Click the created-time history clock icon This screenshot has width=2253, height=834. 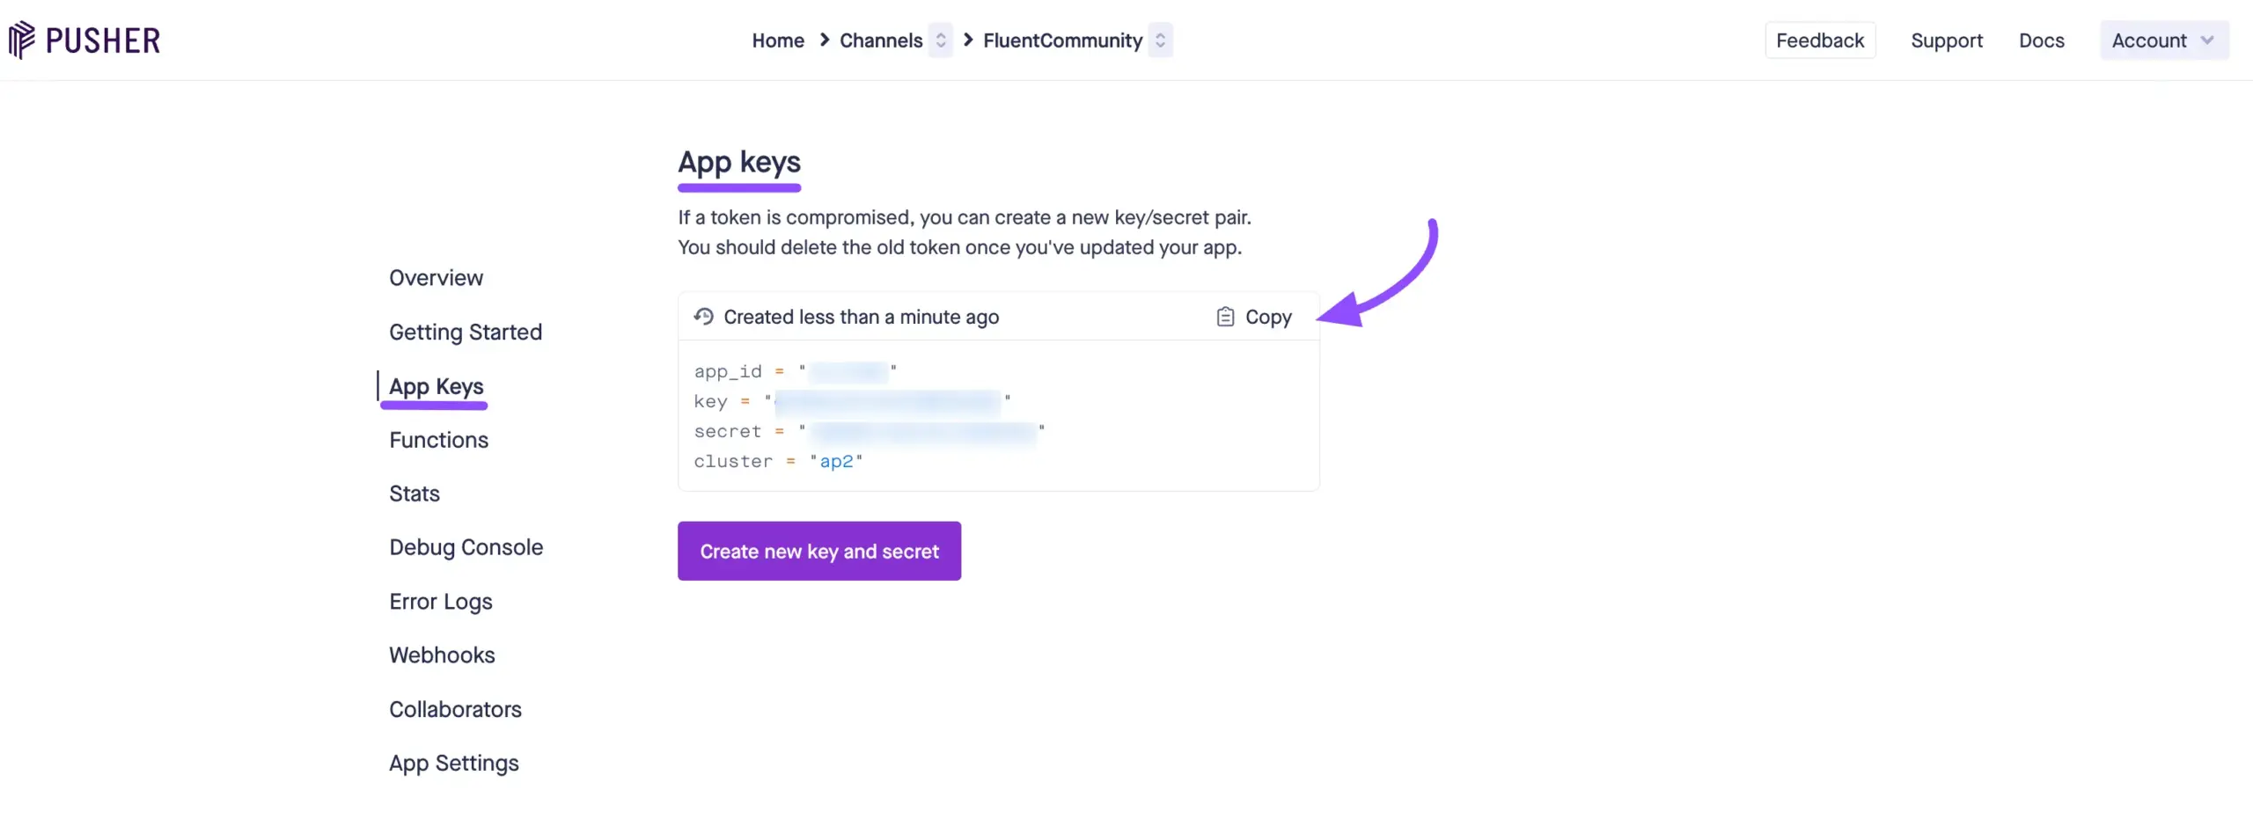pyautogui.click(x=703, y=317)
